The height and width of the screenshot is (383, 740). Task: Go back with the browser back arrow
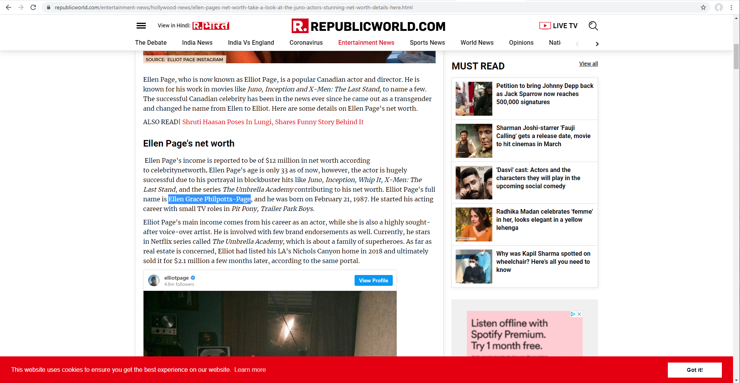pyautogui.click(x=8, y=7)
